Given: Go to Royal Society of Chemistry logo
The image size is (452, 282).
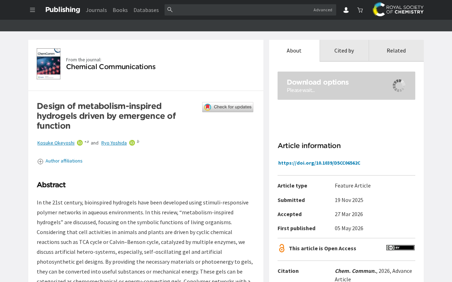Looking at the screenshot, I should pyautogui.click(x=398, y=10).
